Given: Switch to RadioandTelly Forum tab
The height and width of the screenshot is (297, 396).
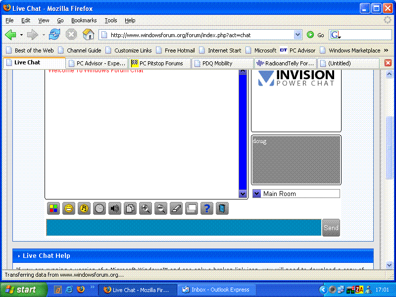Looking at the screenshot, I should click(286, 63).
